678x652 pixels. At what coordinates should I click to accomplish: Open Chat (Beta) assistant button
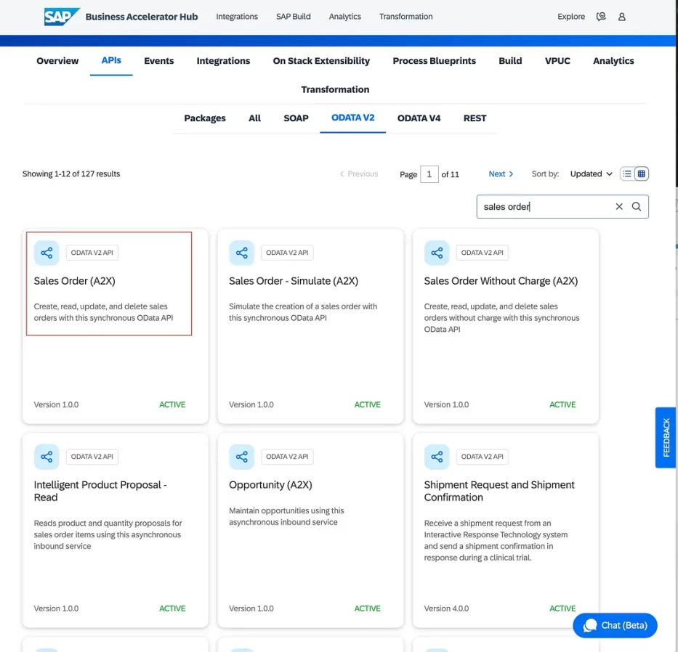[615, 625]
